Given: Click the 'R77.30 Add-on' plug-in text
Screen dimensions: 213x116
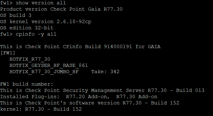Looking at the screenshot, I should coord(137,97).
